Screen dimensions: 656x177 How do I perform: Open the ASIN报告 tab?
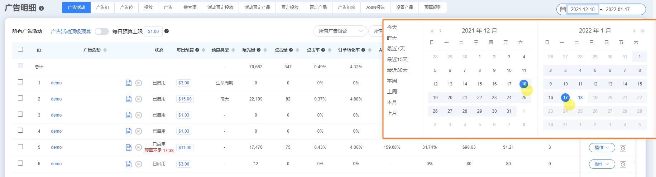(x=375, y=8)
